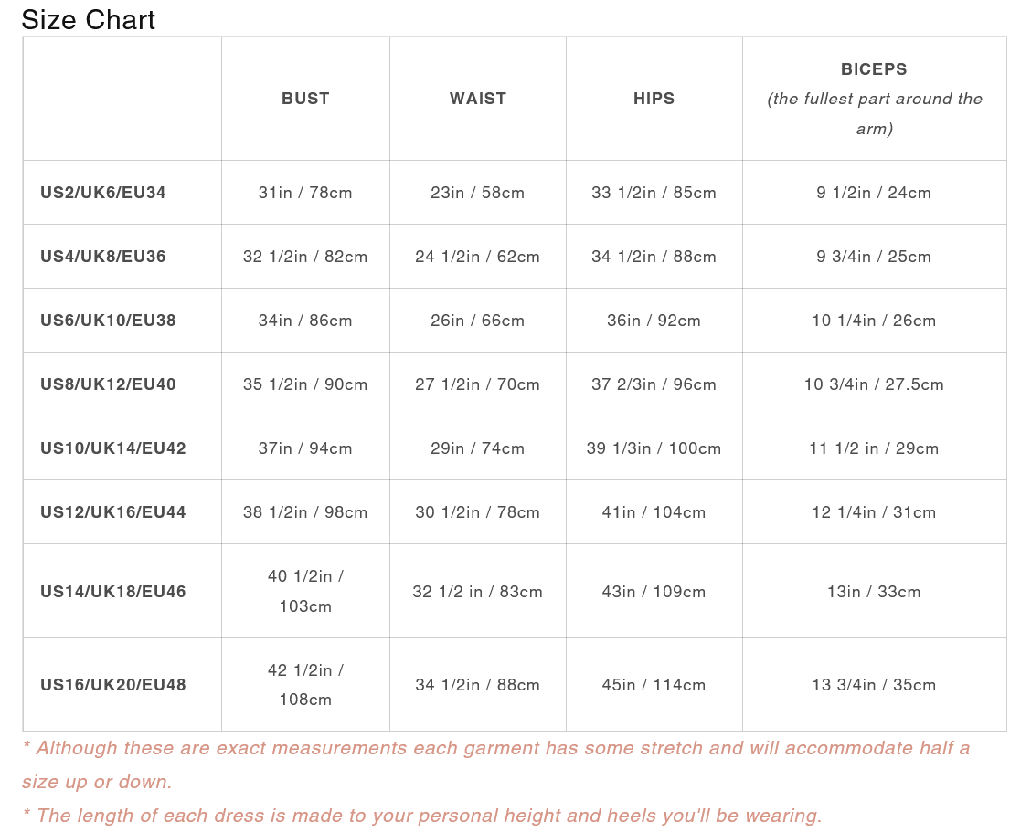Select the US14/UK18/EU46 size label

pos(113,592)
